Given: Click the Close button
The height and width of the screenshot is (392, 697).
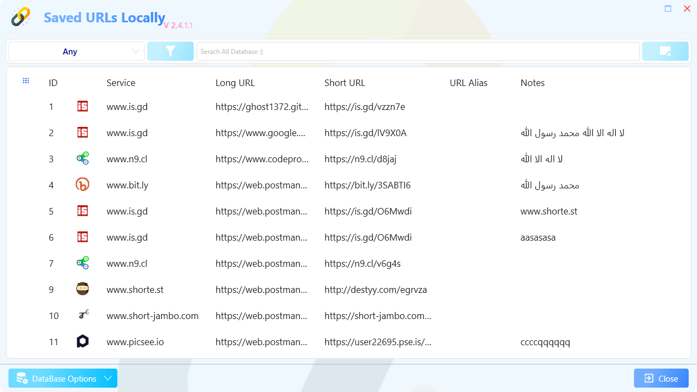Looking at the screenshot, I should [x=661, y=378].
